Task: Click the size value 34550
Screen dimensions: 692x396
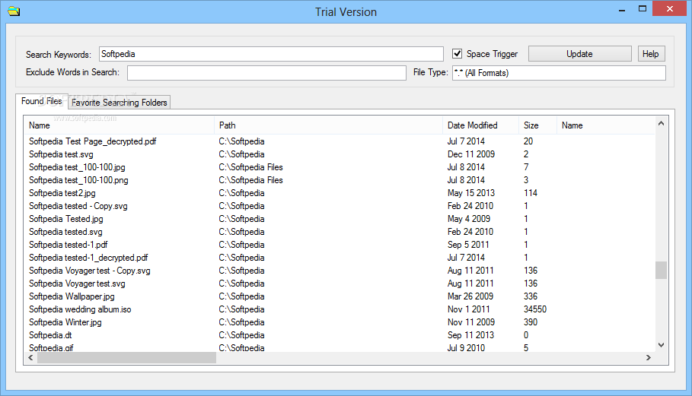Action: click(535, 309)
